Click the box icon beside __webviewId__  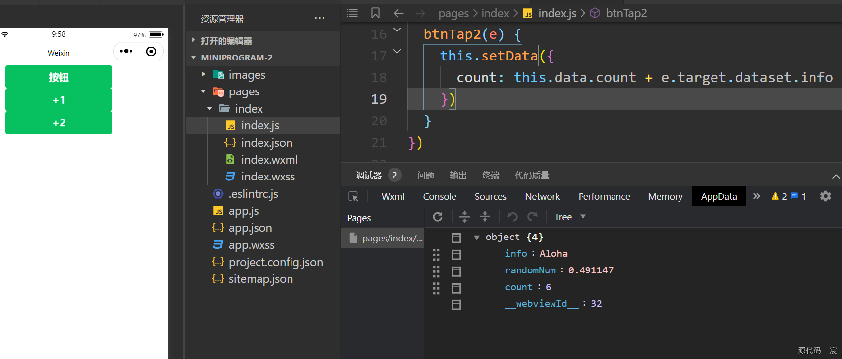tap(456, 305)
